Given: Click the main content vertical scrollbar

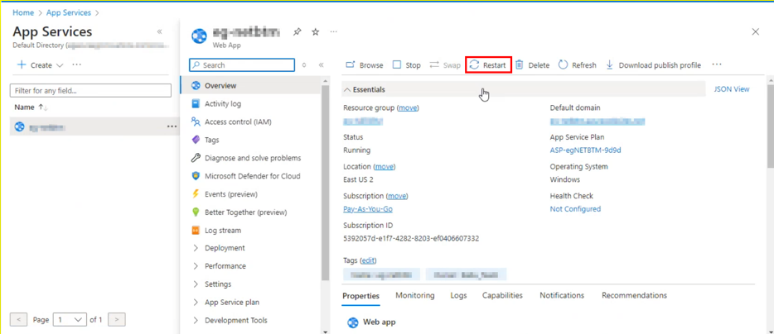Looking at the screenshot, I should click(x=771, y=126).
